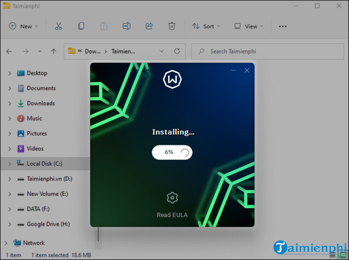Expand the DATA (F:) node
The height and width of the screenshot is (260, 349).
coord(9,209)
